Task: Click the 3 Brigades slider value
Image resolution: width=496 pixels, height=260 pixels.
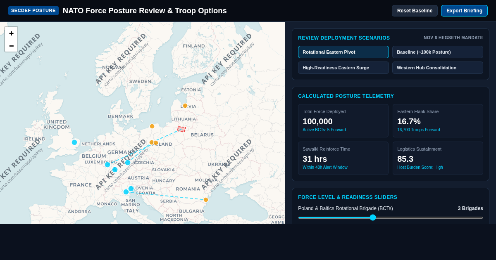Action: (x=470, y=208)
